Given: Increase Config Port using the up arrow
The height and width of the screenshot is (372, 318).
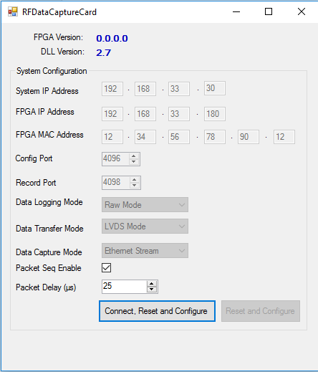Looking at the screenshot, I should [134, 156].
